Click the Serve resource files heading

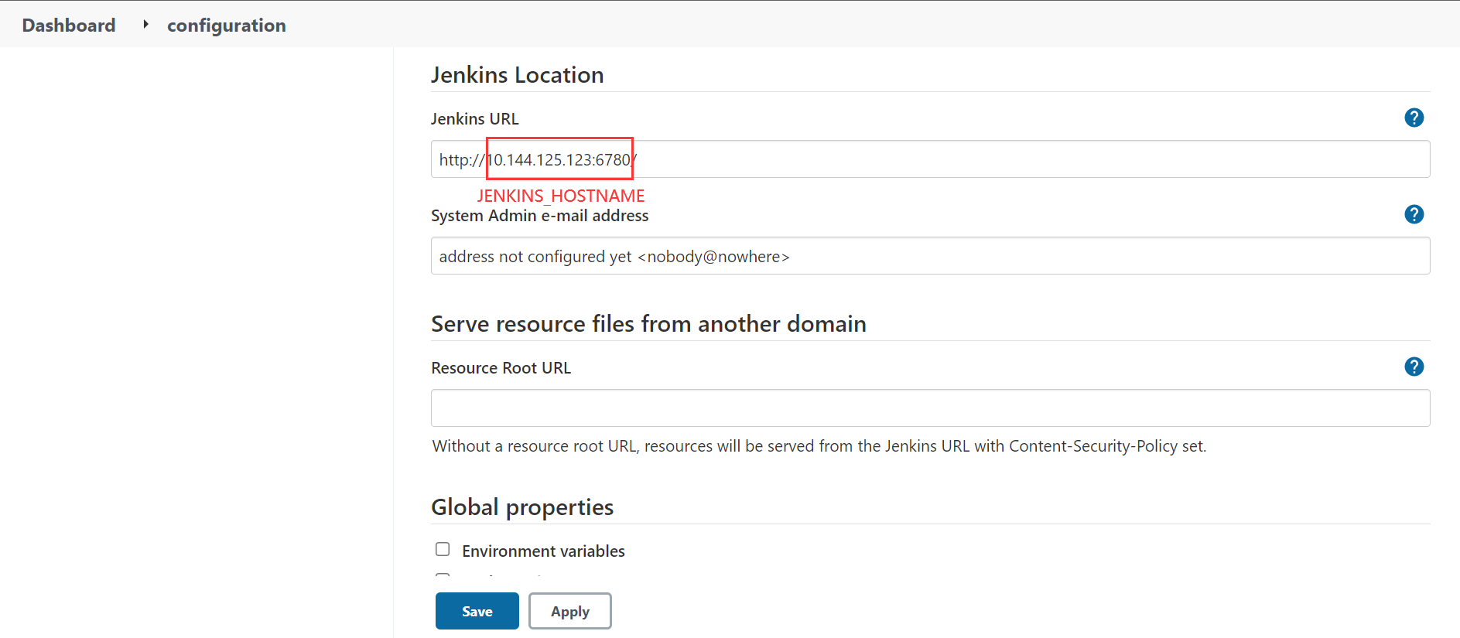click(648, 324)
